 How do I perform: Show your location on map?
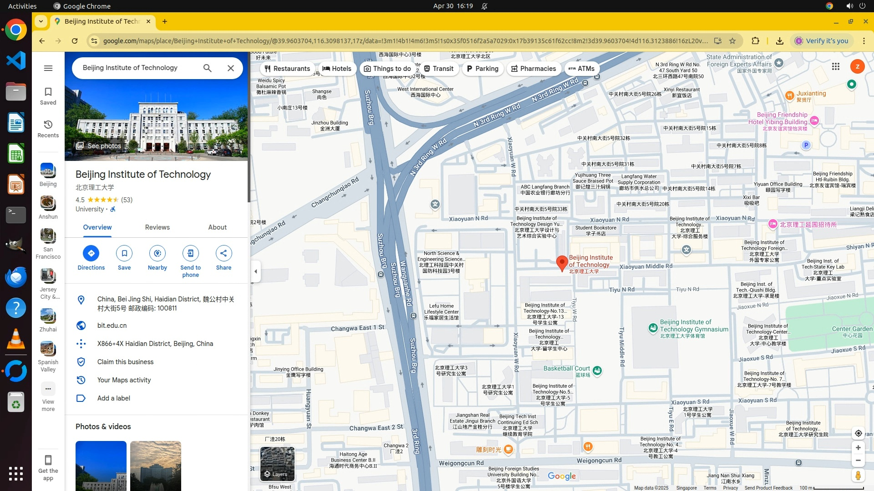[x=858, y=433]
